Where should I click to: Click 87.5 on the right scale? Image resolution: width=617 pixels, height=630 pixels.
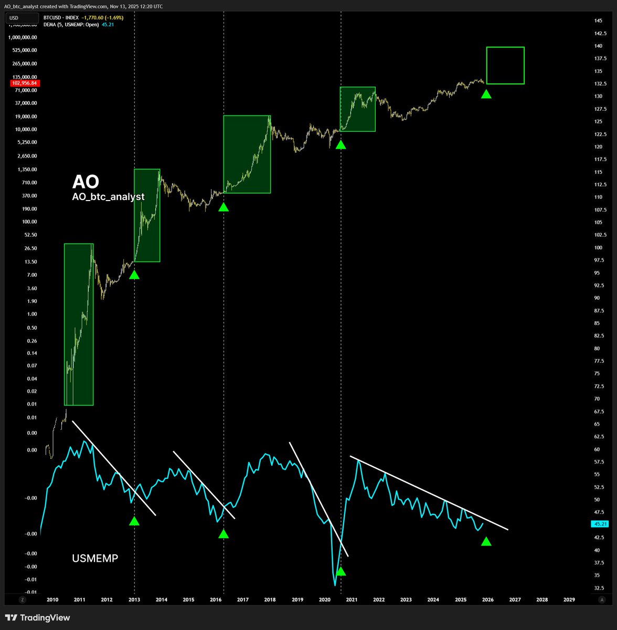coord(599,310)
